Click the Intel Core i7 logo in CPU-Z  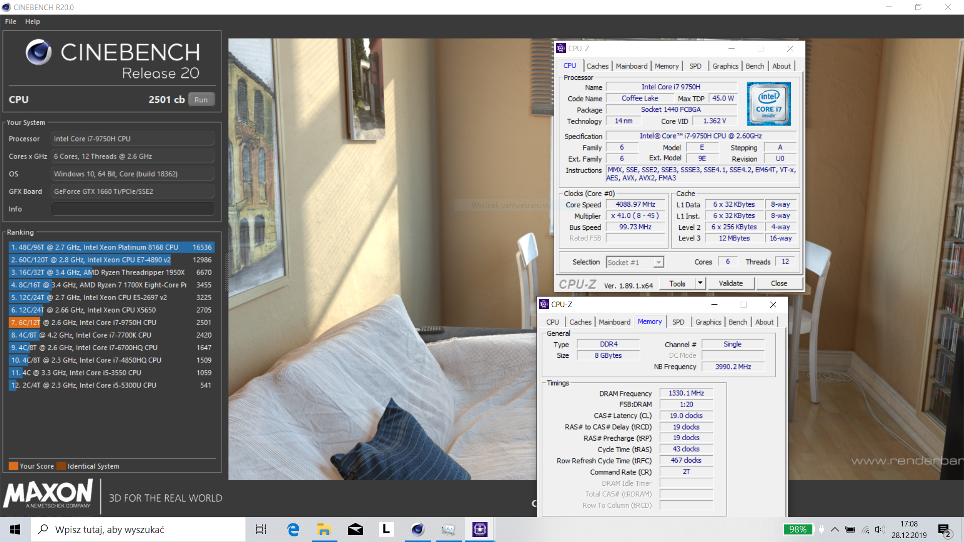click(x=769, y=104)
